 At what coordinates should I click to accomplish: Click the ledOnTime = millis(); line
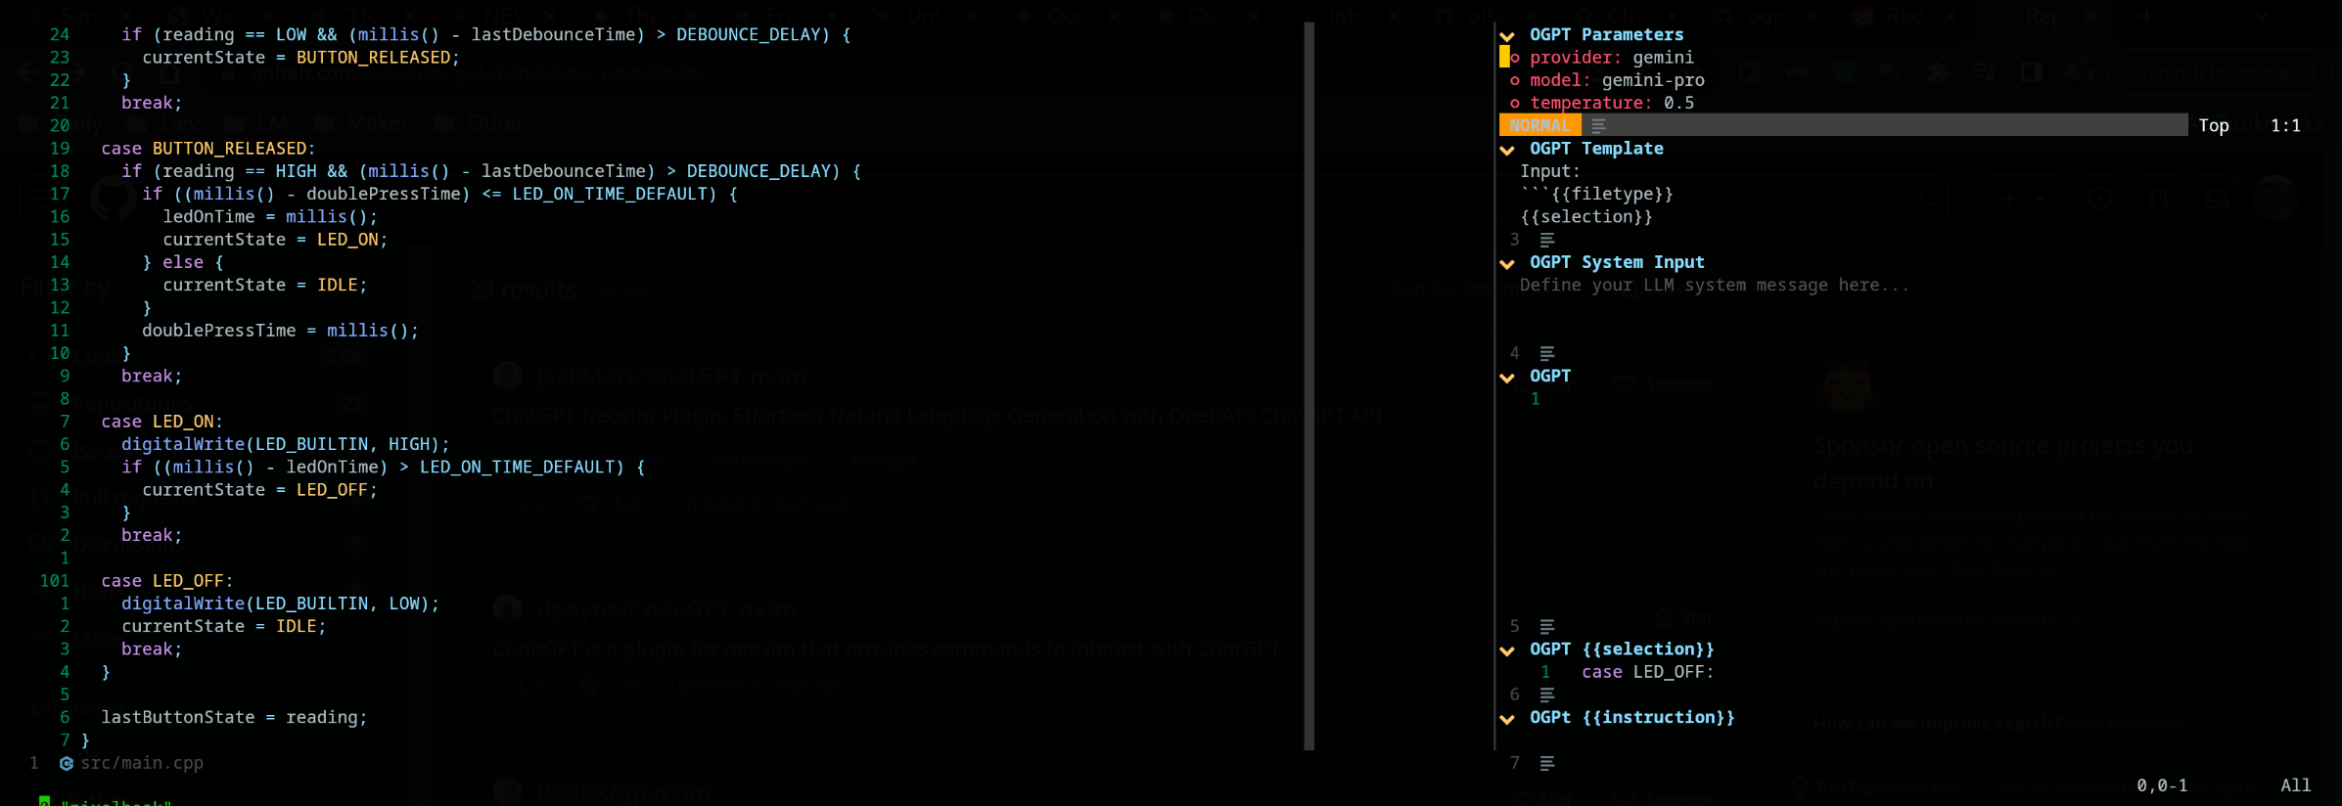coord(270,216)
